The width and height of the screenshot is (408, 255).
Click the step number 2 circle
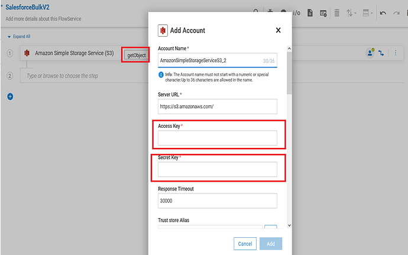coord(9,76)
